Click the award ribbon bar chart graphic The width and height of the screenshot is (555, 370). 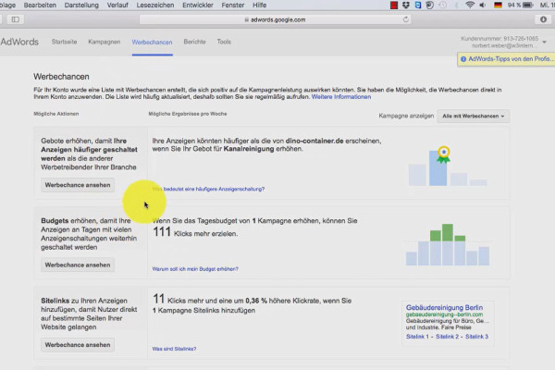click(448, 166)
